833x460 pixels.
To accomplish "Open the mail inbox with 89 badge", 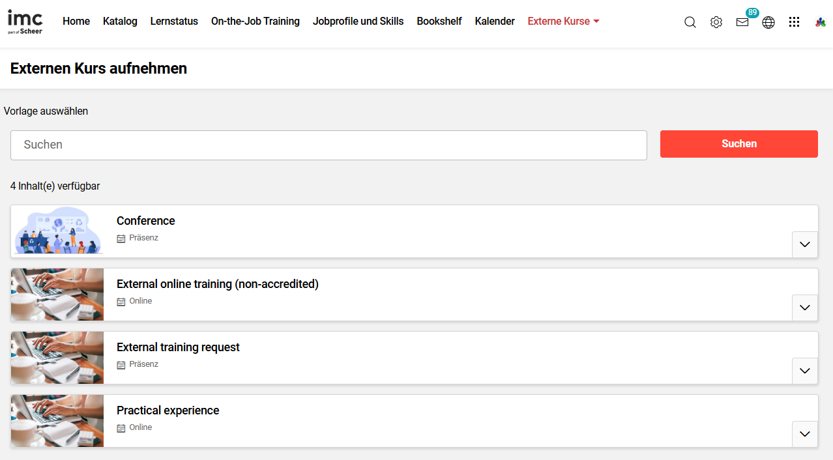I will [x=742, y=22].
